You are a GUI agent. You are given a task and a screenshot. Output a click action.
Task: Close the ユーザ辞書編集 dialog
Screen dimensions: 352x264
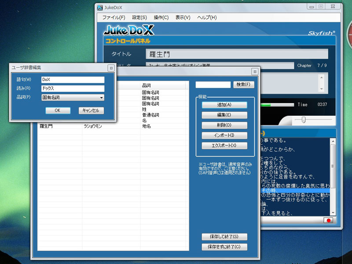point(111,68)
